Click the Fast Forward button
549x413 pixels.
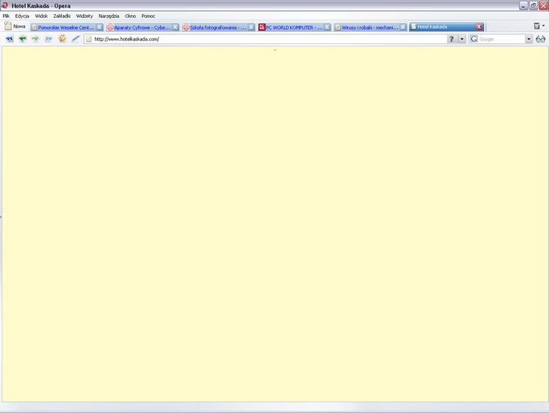(49, 38)
